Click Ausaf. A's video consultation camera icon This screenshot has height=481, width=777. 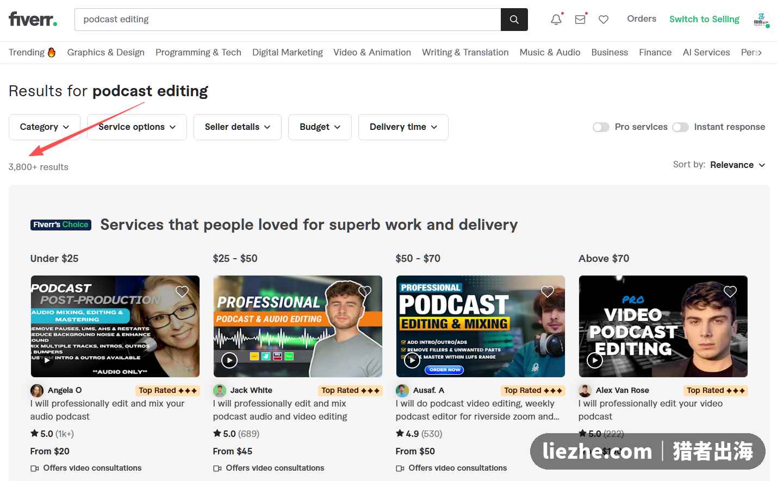point(400,468)
